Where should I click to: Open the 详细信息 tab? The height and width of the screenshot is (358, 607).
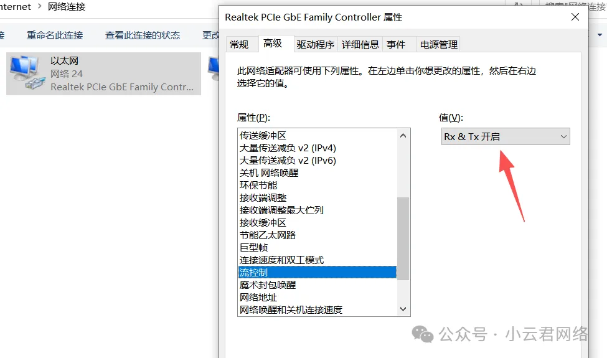pyautogui.click(x=360, y=44)
